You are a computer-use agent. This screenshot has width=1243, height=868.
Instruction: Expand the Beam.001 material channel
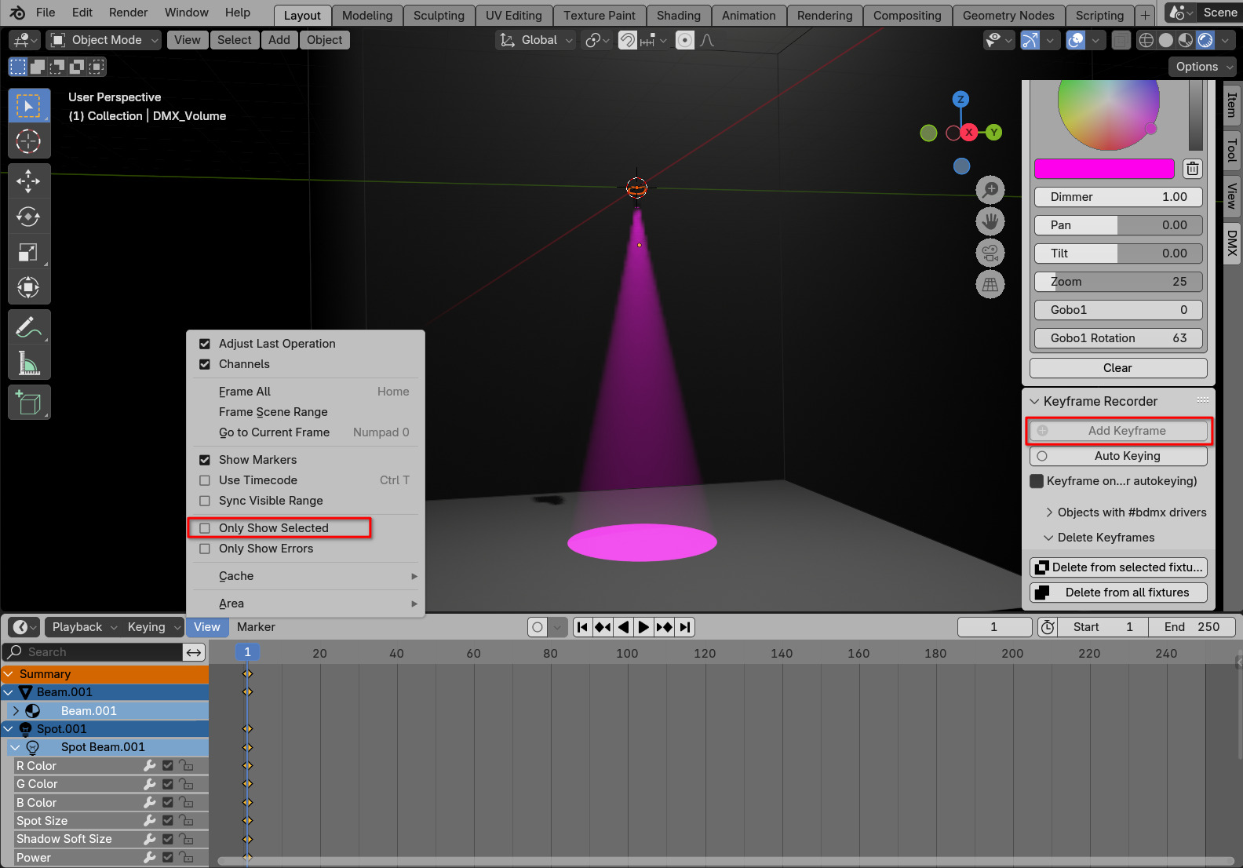(x=16, y=711)
